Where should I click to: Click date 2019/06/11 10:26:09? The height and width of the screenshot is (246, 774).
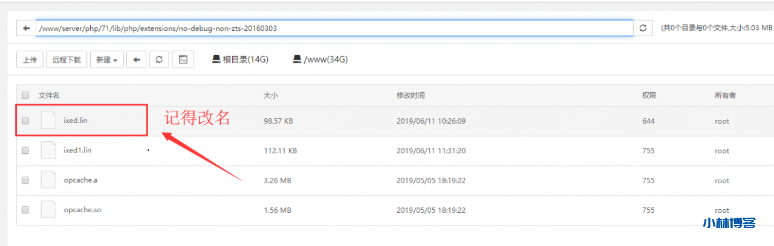pos(431,121)
